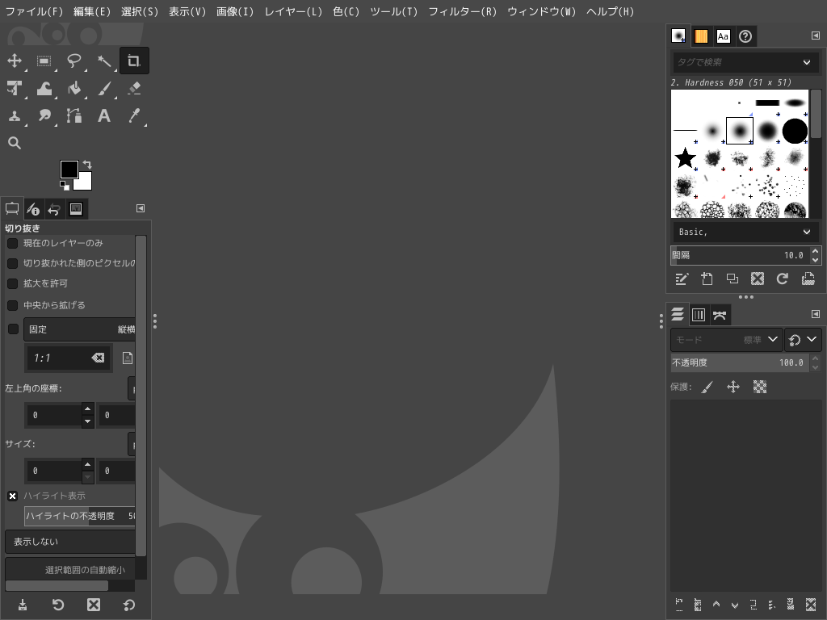Toggle lock pixels paintbrush icon
The width and height of the screenshot is (827, 620).
(x=707, y=387)
